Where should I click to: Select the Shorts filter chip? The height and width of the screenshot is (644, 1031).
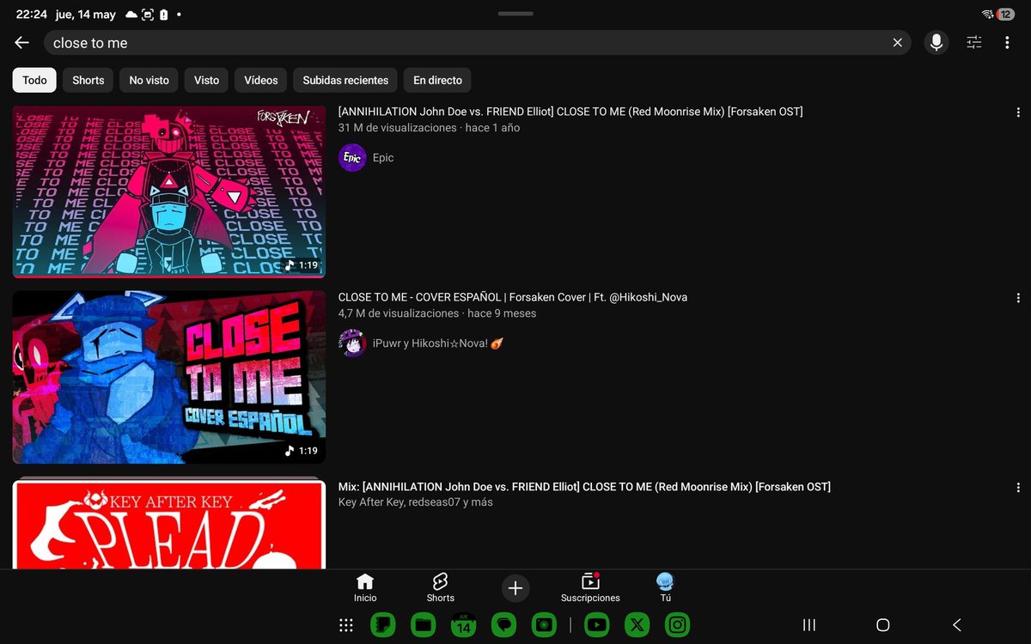pos(88,80)
